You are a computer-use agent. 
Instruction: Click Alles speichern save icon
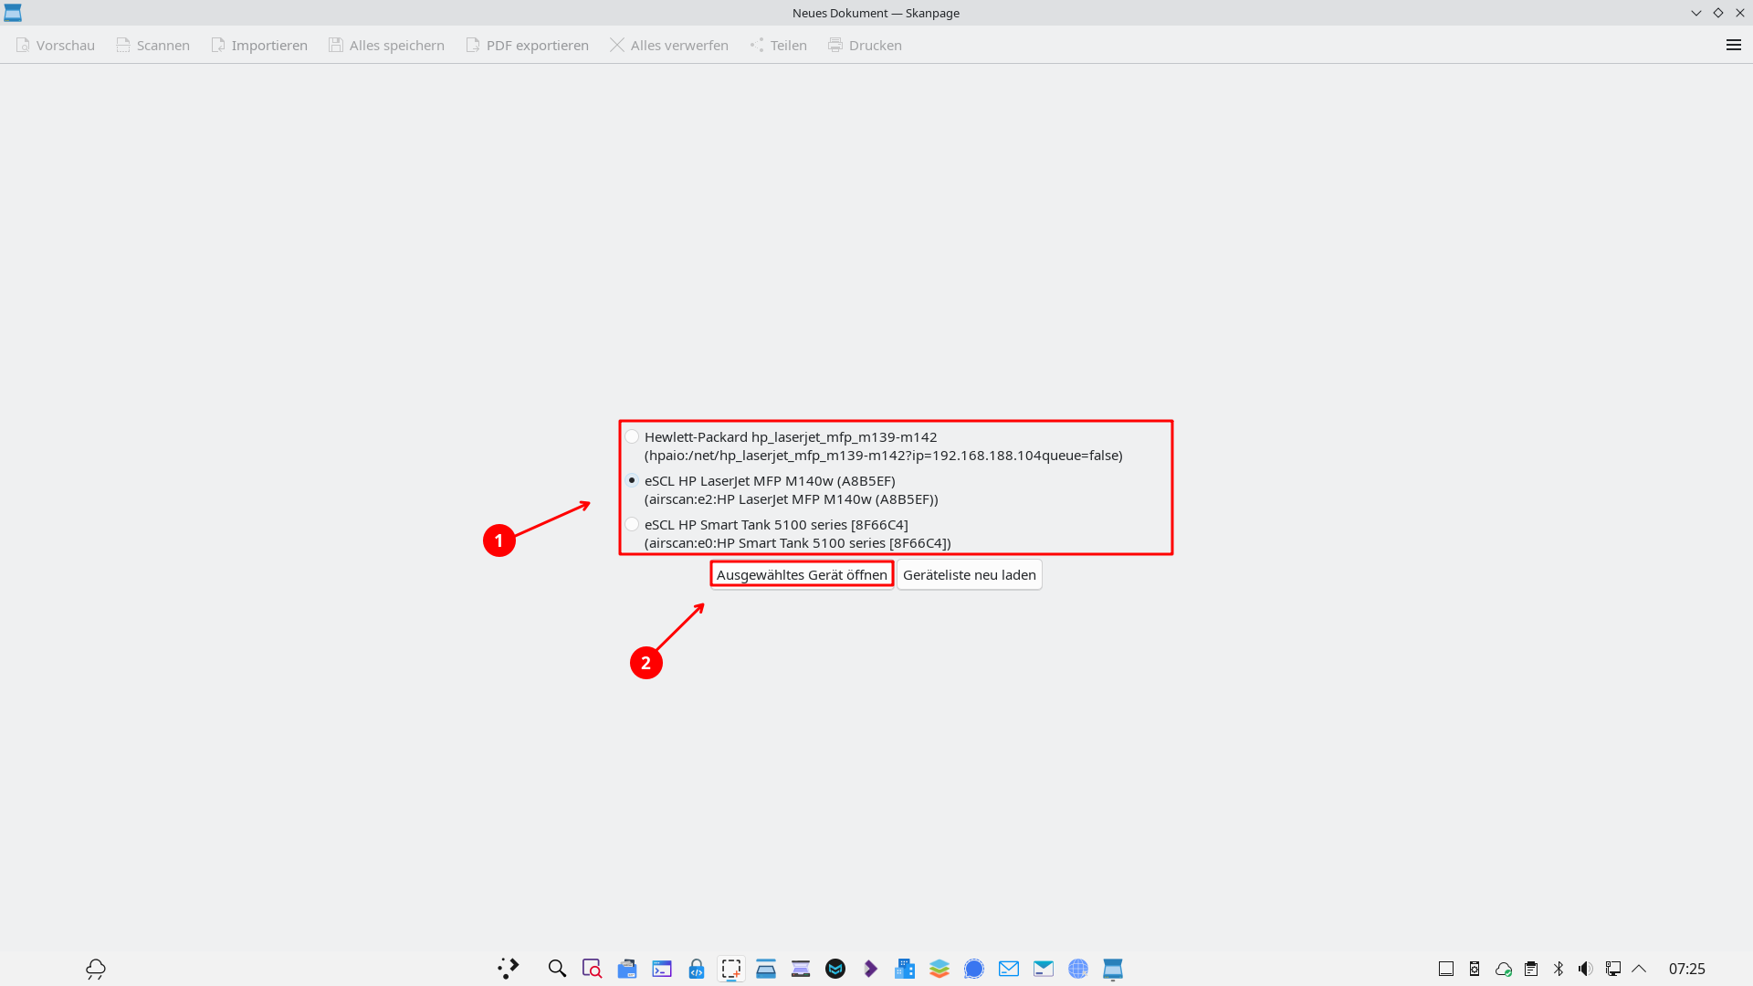tap(336, 45)
